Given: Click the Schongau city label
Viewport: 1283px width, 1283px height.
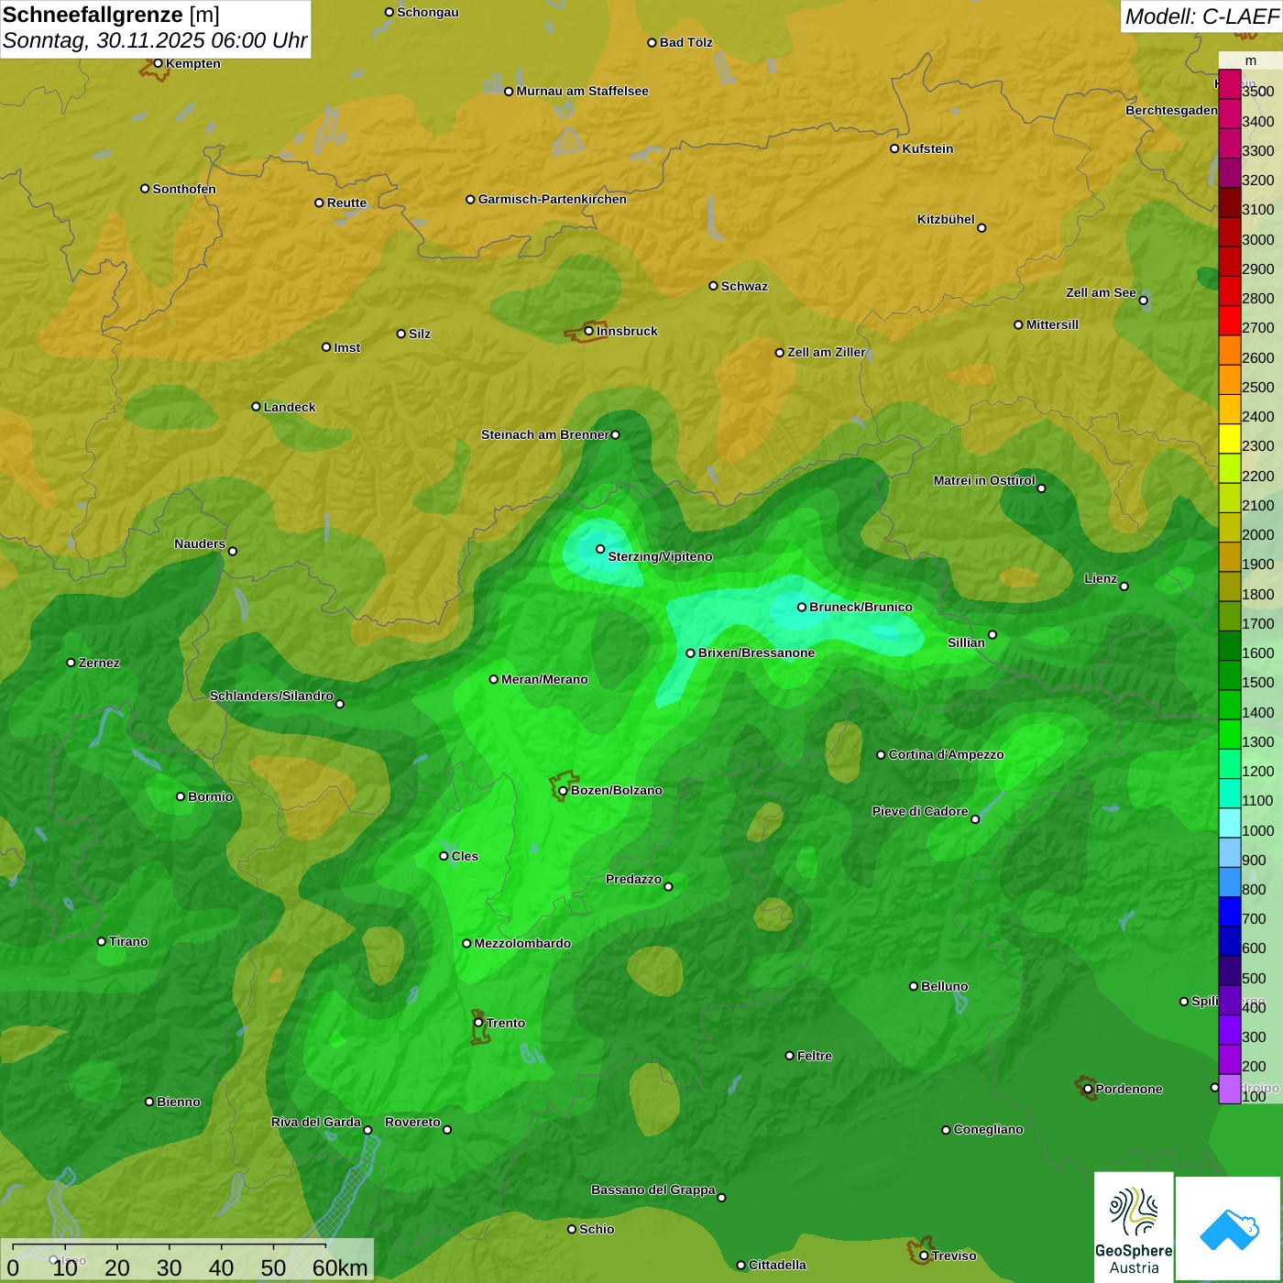Looking at the screenshot, I should [x=428, y=12].
